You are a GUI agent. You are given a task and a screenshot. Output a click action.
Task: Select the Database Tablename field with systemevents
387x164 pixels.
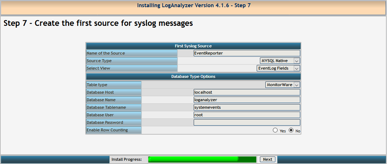click(x=247, y=107)
